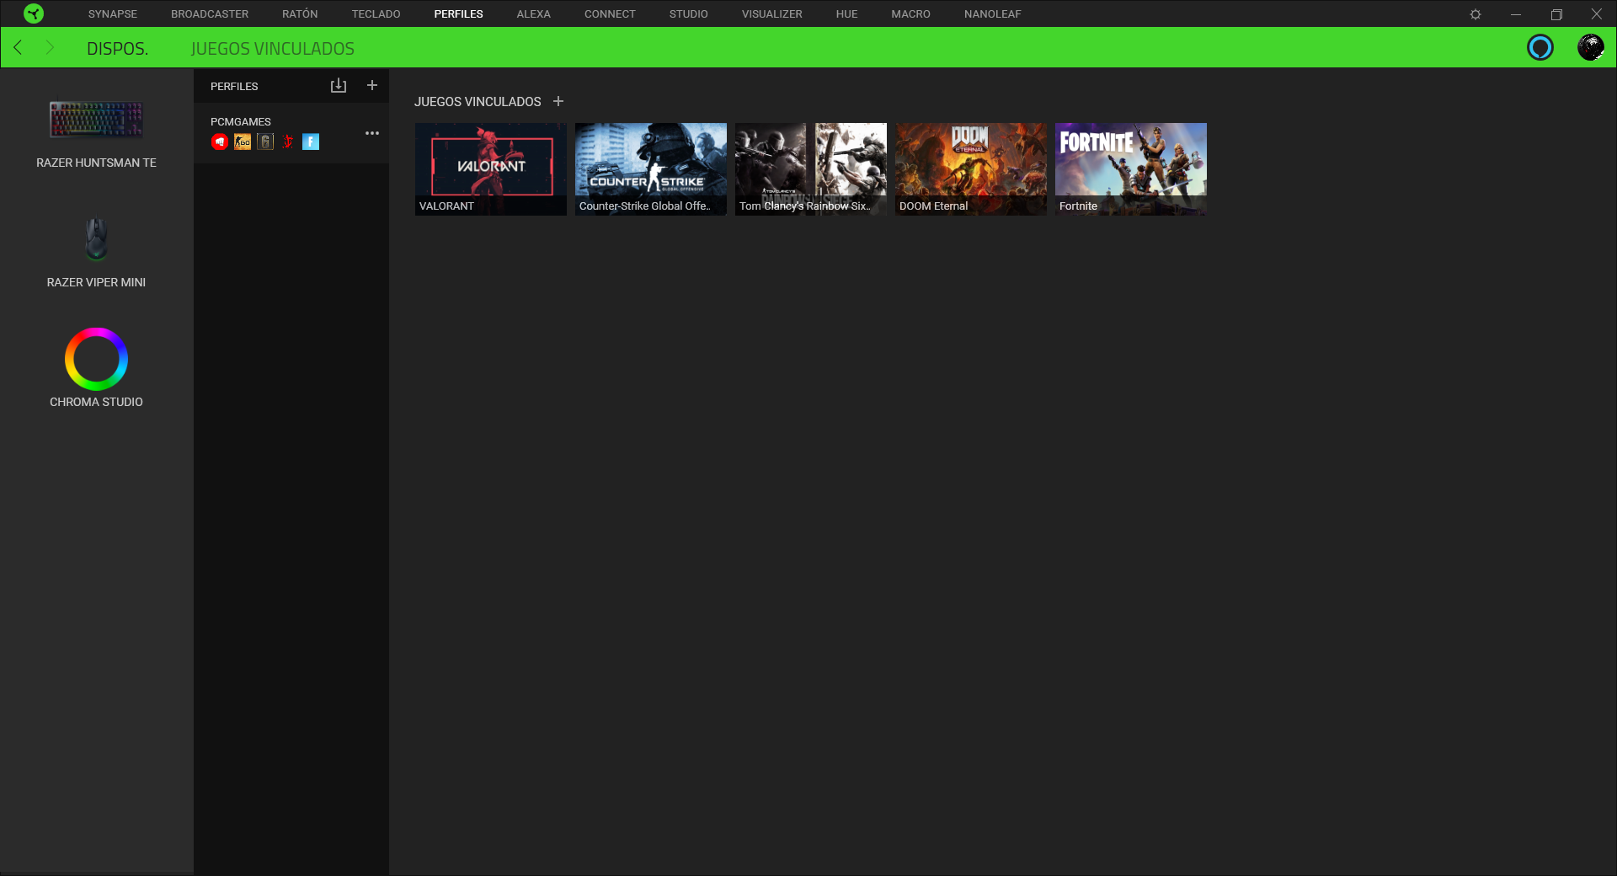Navigate forward with the right arrow
The width and height of the screenshot is (1617, 876).
point(50,47)
